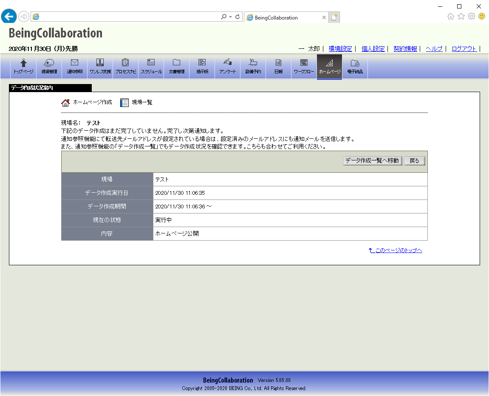Open 現場管理 in the toolbar
This screenshot has width=489, height=396.
pyautogui.click(x=49, y=66)
